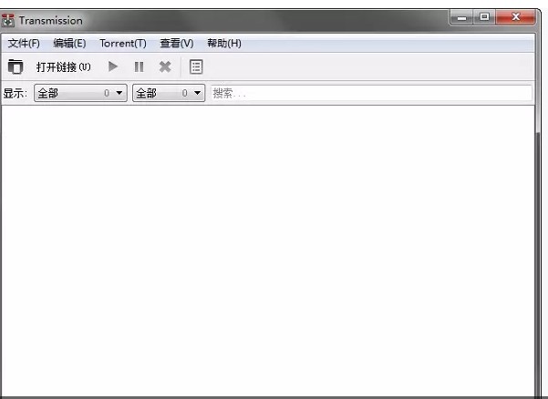Screen dimensions: 548x399
Task: Close the Transmission window
Action: click(x=515, y=17)
